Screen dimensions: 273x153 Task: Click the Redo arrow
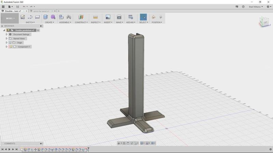(x=31, y=6)
